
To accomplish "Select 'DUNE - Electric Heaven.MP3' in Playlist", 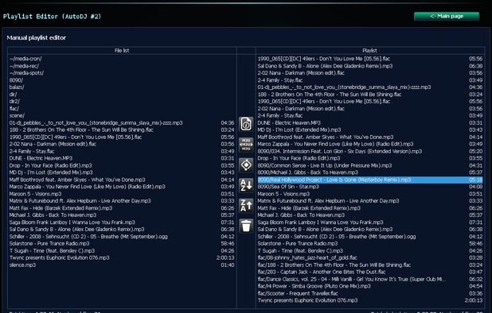I will [x=370, y=123].
